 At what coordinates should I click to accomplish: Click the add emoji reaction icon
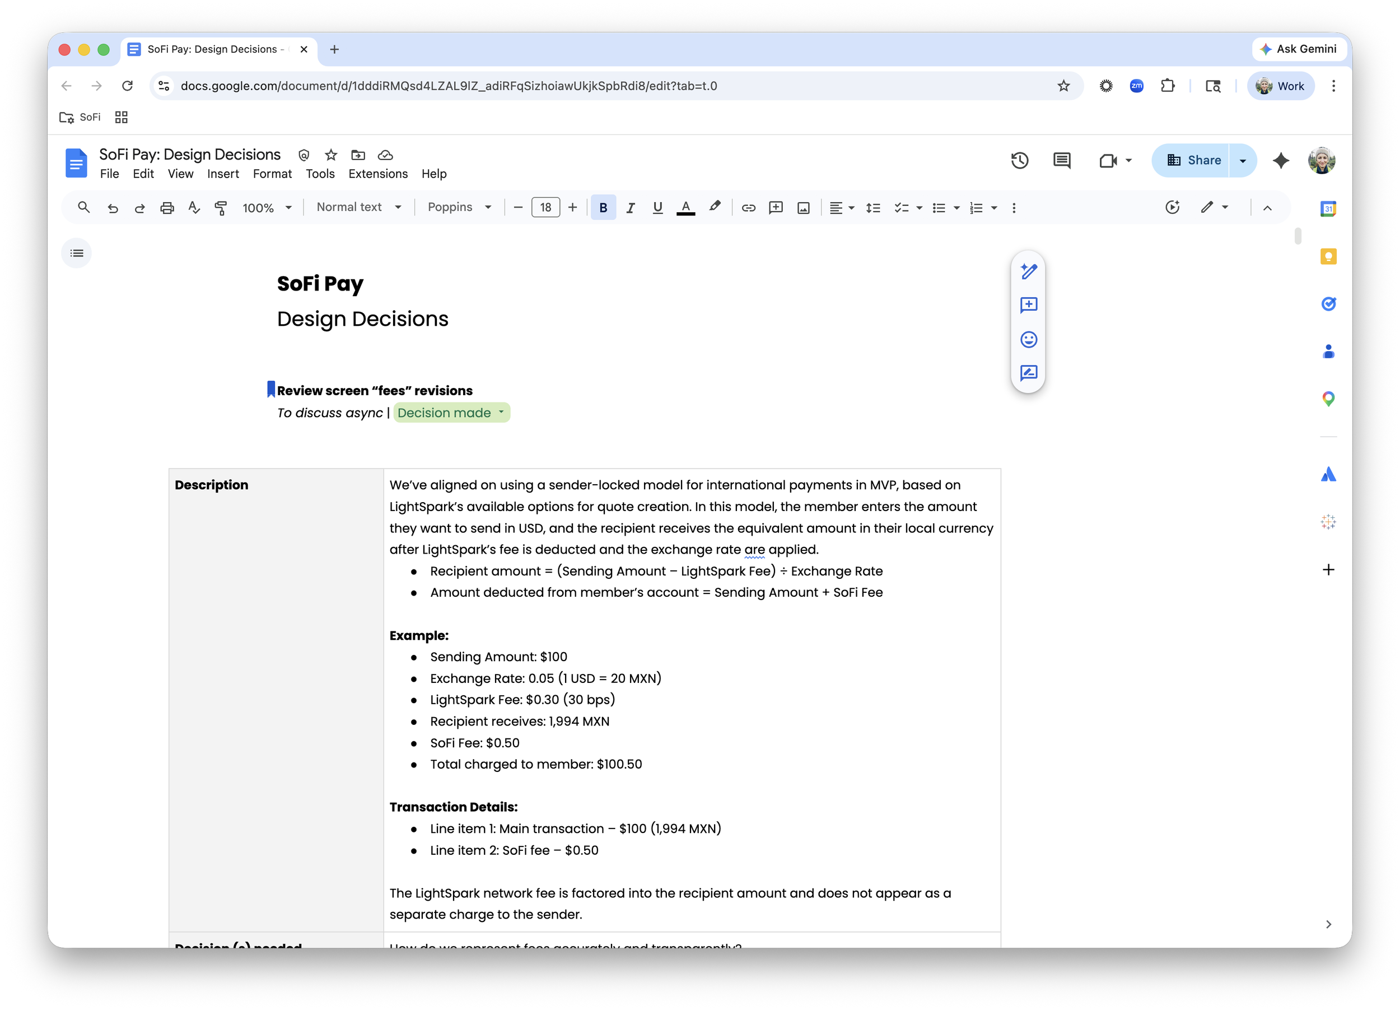(1028, 339)
